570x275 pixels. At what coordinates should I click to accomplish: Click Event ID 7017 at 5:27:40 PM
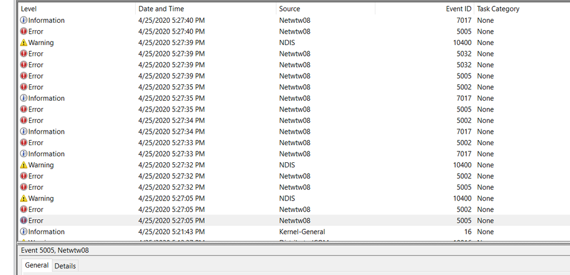(x=464, y=20)
